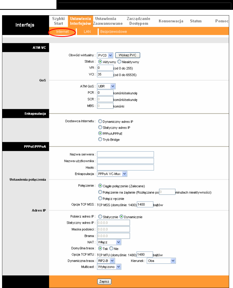Click the PCR input field
The height and width of the screenshot is (288, 233).
(x=105, y=93)
